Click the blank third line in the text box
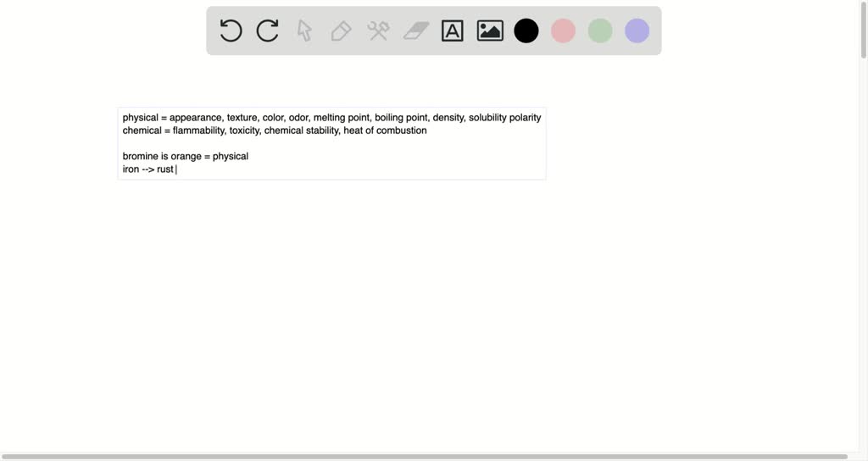This screenshot has height=461, width=868. [331, 143]
